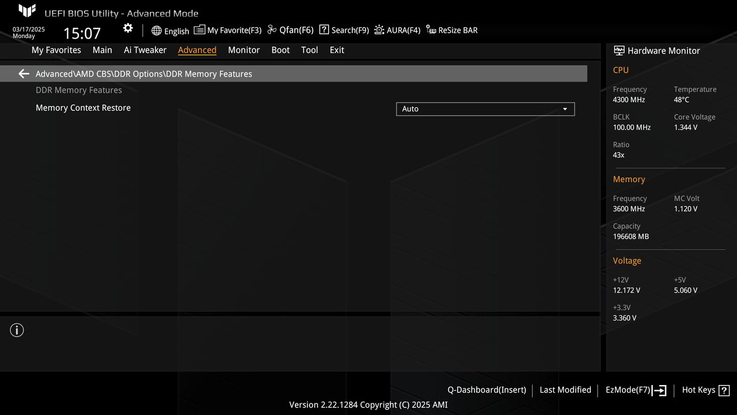
Task: Switch to Ai Tweaker tab
Action: pyautogui.click(x=145, y=50)
